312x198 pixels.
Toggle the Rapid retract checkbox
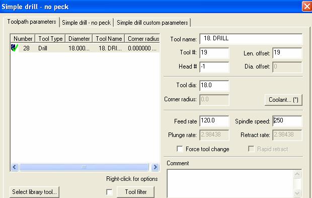251,149
